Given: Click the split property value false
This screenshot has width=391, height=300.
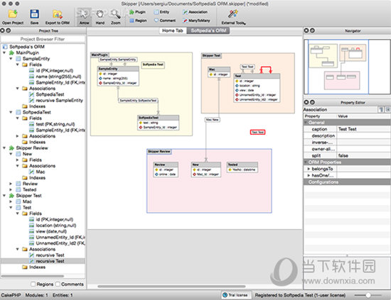Looking at the screenshot, I should [363, 156].
